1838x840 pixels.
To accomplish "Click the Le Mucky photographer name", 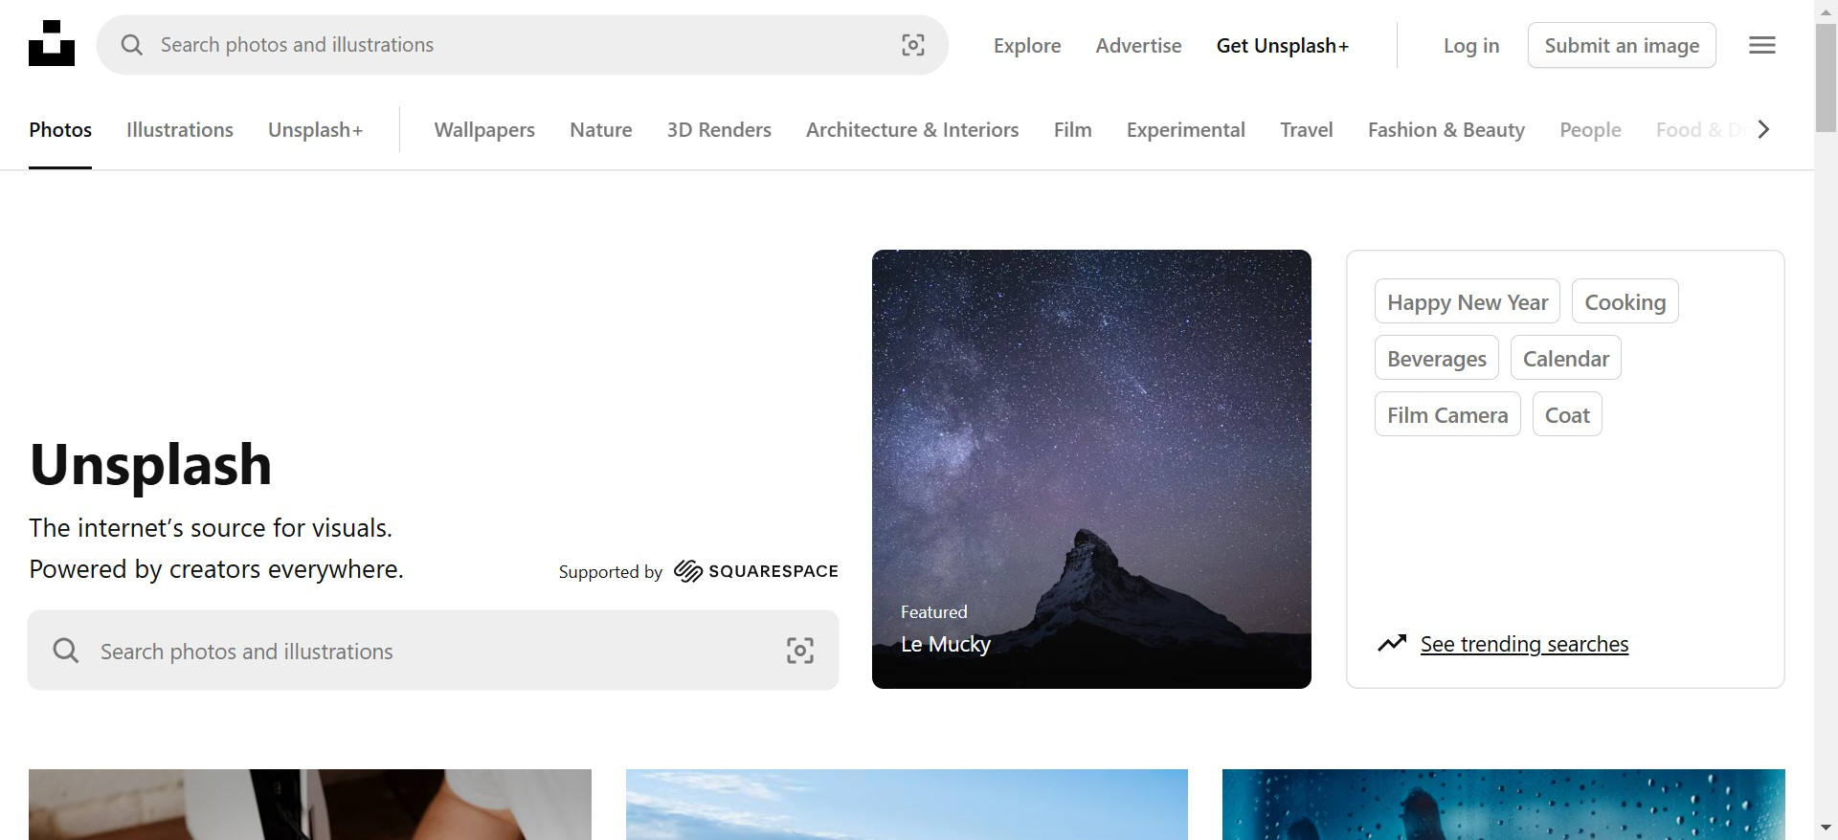I will [946, 644].
